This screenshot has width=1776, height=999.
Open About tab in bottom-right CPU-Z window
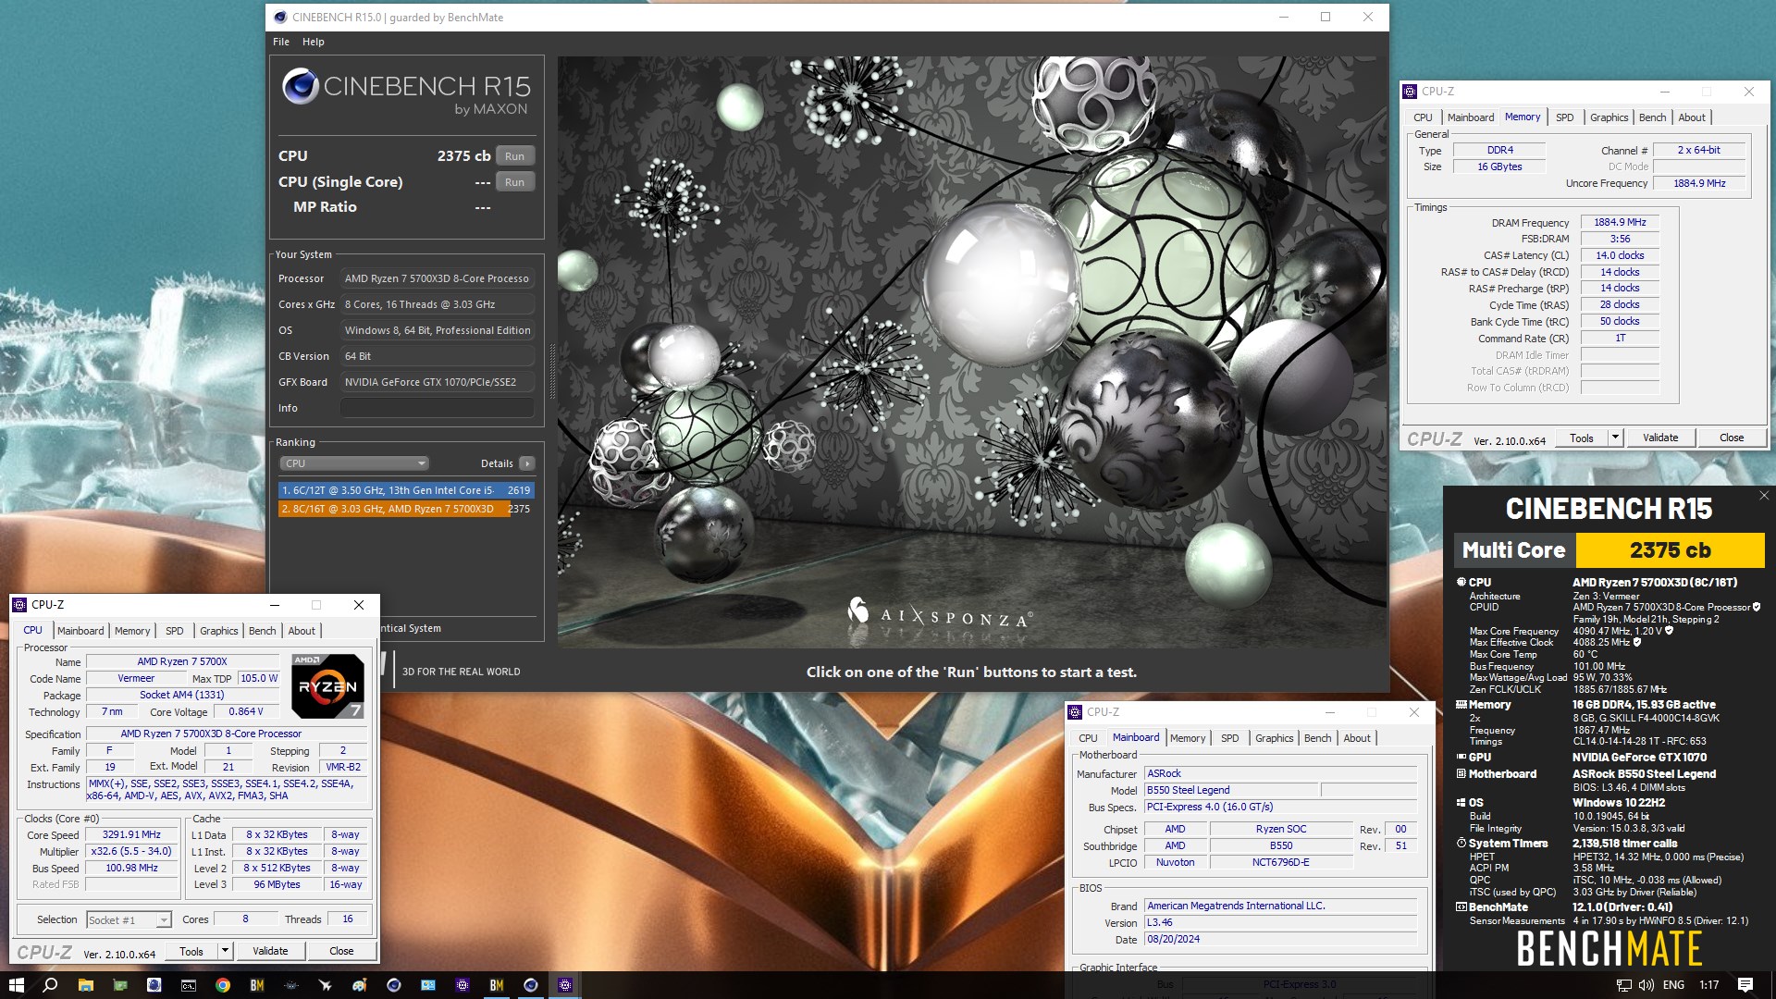pyautogui.click(x=1357, y=738)
